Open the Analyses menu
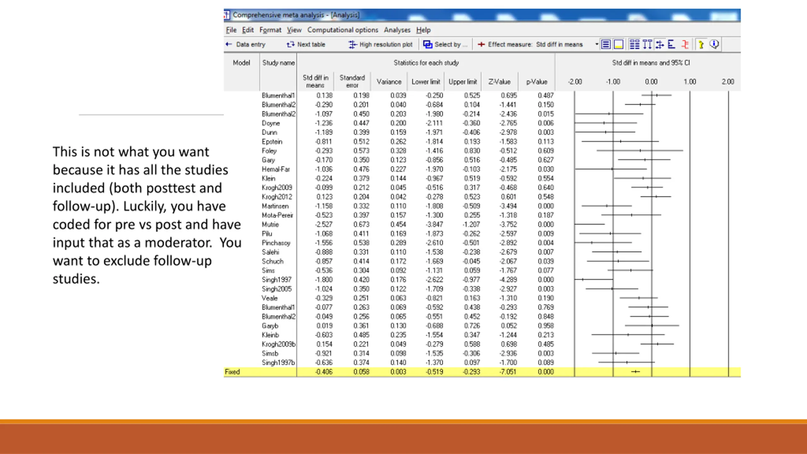The height and width of the screenshot is (454, 807). (x=397, y=30)
